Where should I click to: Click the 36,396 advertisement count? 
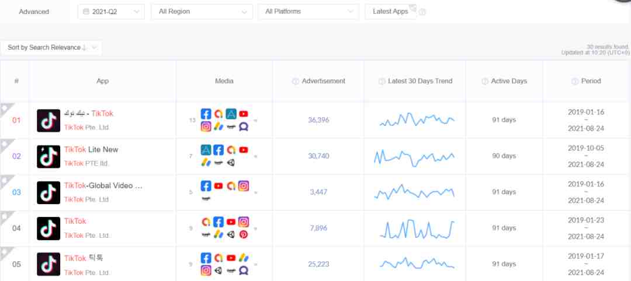318,120
